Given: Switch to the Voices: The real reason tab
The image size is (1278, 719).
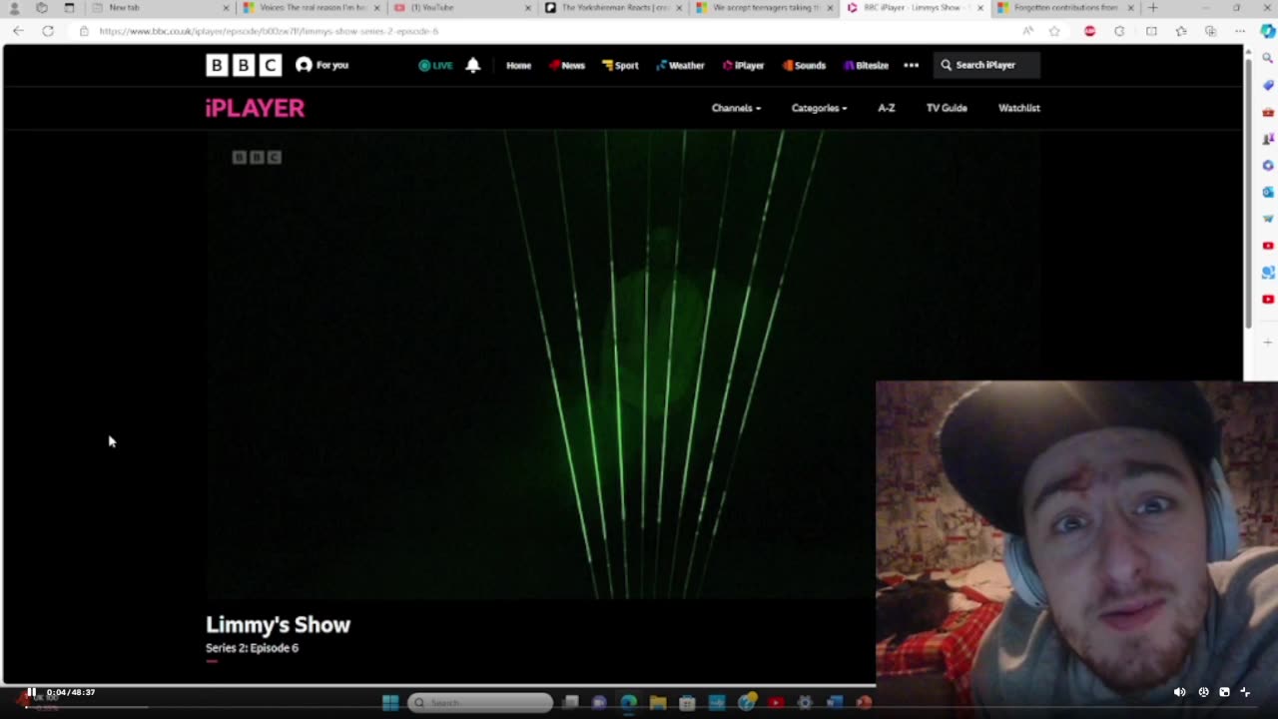Looking at the screenshot, I should [310, 8].
